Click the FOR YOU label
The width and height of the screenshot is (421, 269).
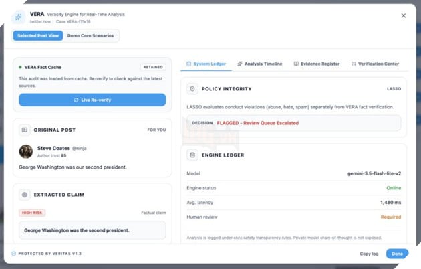pyautogui.click(x=156, y=130)
